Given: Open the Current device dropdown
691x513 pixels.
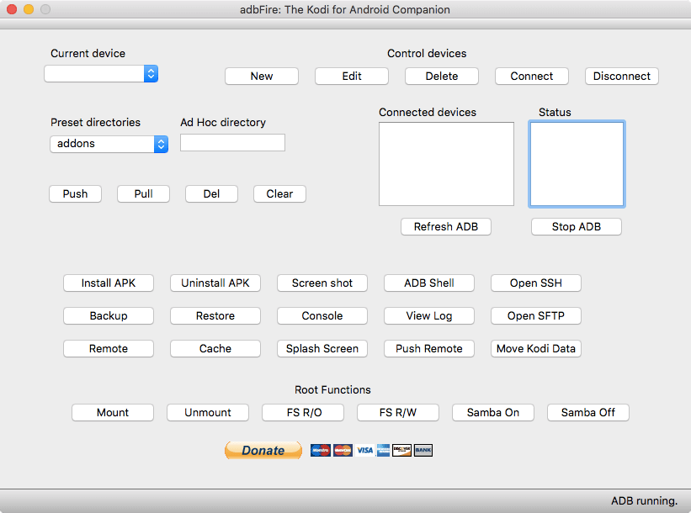Looking at the screenshot, I should tap(101, 74).
